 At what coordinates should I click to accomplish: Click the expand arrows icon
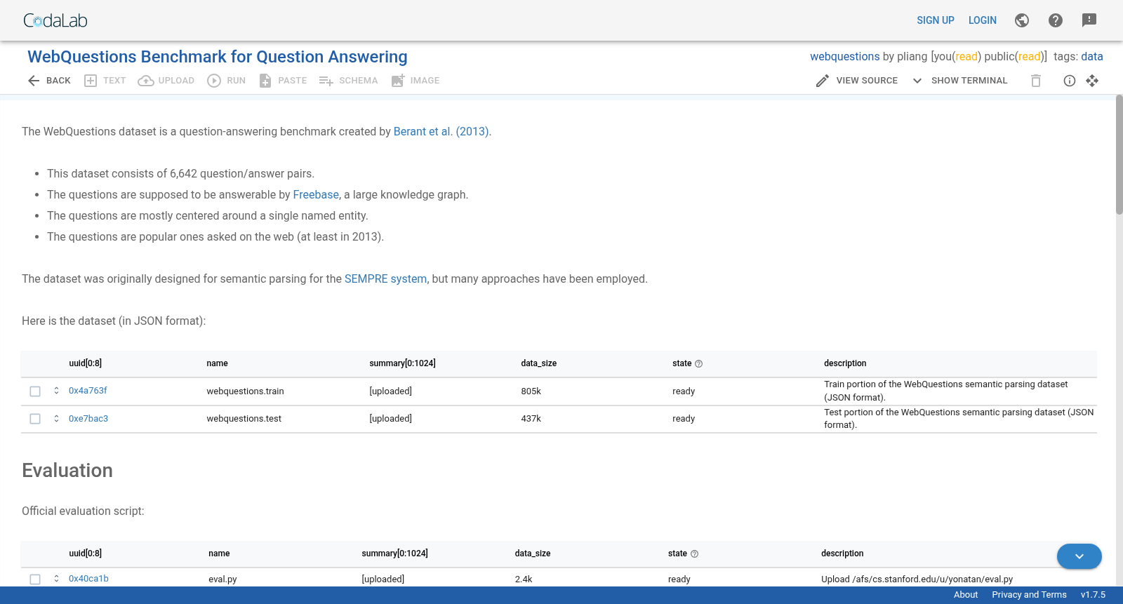1092,81
